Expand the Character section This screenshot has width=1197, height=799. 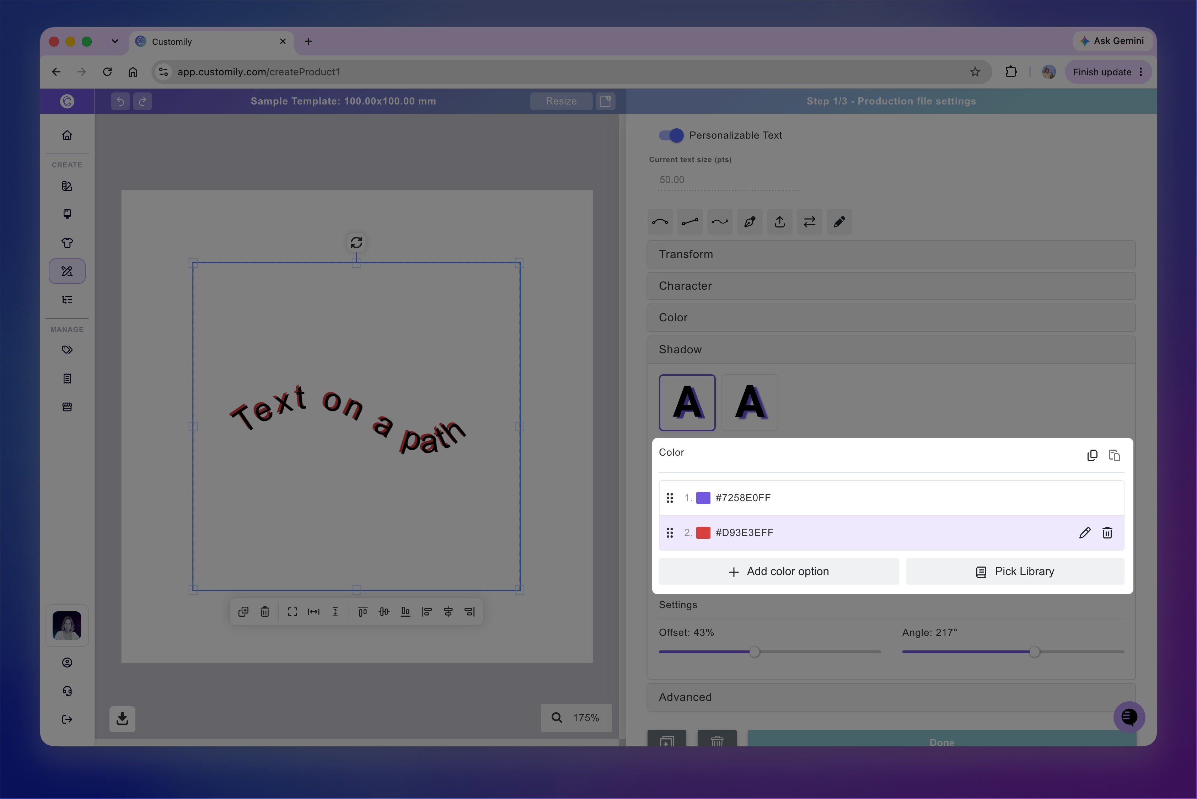tap(891, 286)
